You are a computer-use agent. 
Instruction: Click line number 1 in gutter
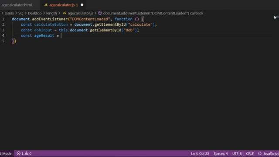tap(3, 19)
